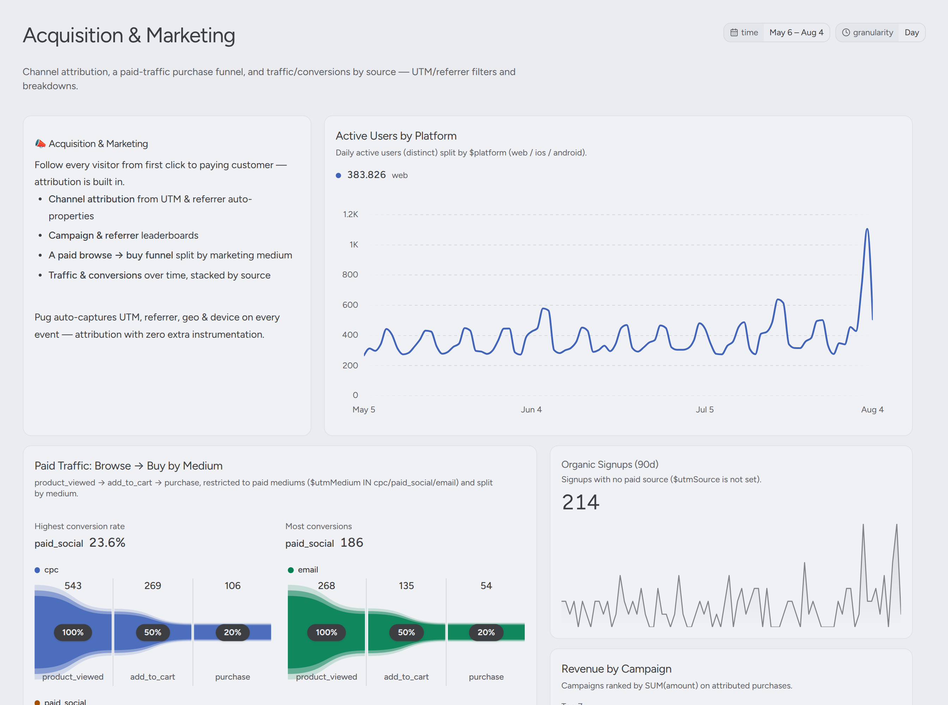This screenshot has width=948, height=705.
Task: Click the 269 count in cpc funnel
Action: point(152,586)
